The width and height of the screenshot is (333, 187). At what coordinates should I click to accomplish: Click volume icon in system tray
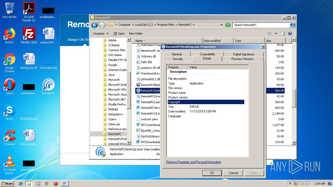302,184
